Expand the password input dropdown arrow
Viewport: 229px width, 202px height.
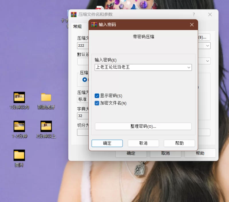[189, 68]
